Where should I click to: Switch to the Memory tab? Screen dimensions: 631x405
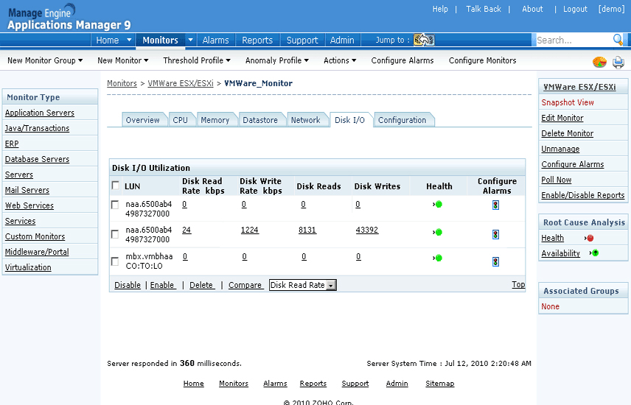tap(215, 120)
